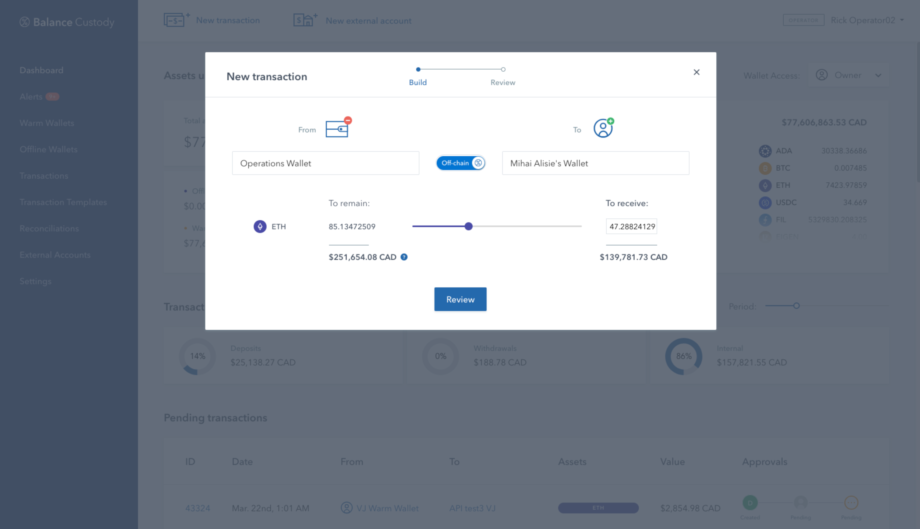This screenshot has width=920, height=529.
Task: Select the BTC icon in the assets list
Action: tap(765, 168)
